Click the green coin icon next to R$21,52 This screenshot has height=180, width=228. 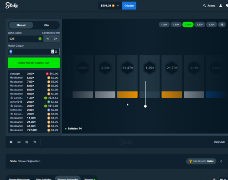point(46,98)
